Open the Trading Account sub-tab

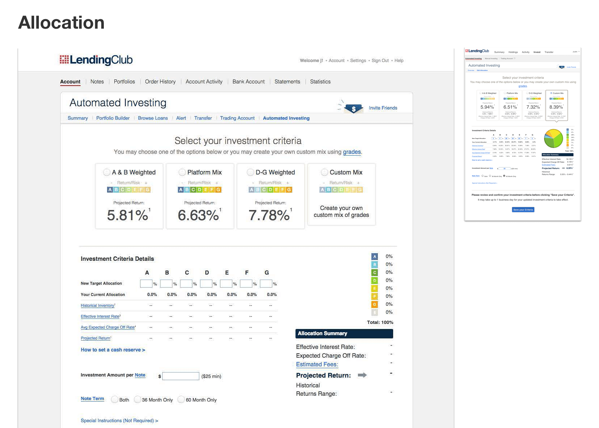click(237, 118)
